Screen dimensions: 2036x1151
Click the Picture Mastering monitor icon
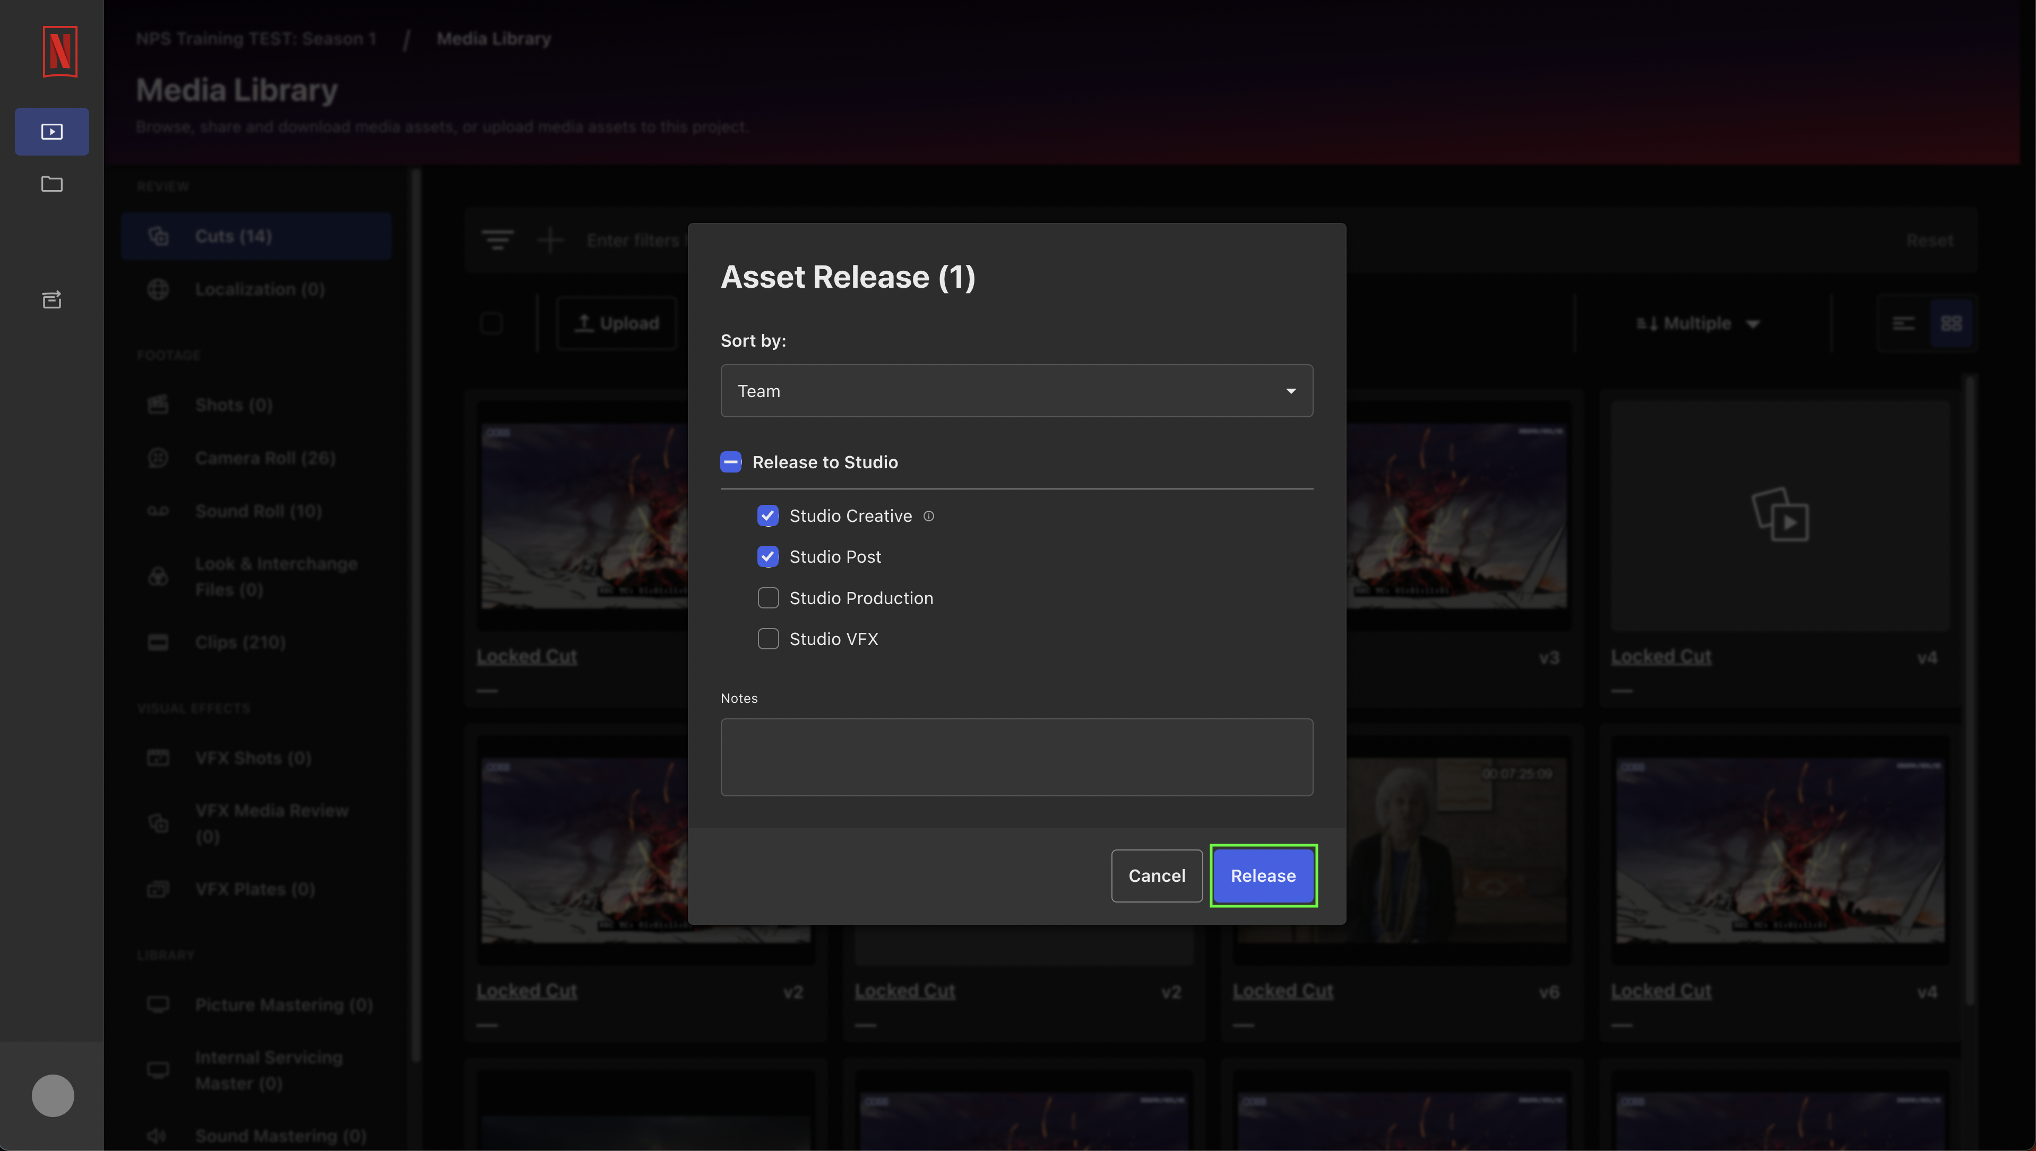158,1004
